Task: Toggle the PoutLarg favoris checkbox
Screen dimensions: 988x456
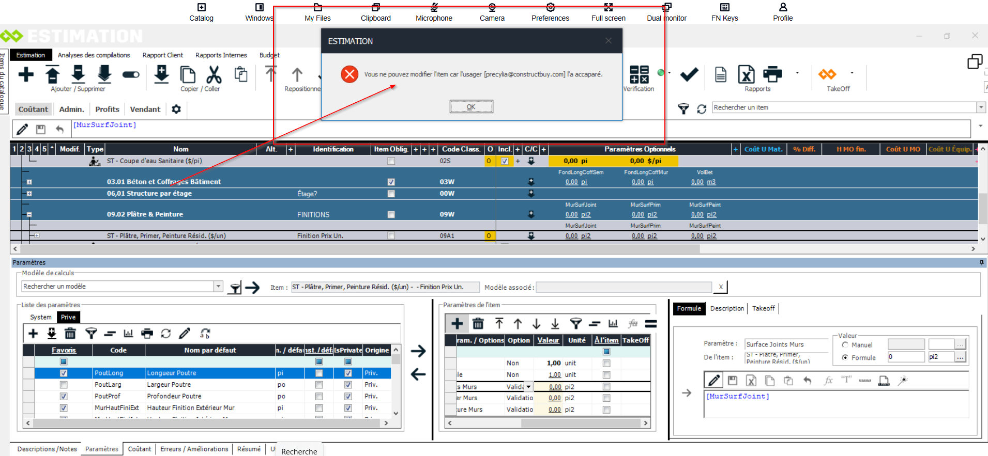Action: coord(64,385)
